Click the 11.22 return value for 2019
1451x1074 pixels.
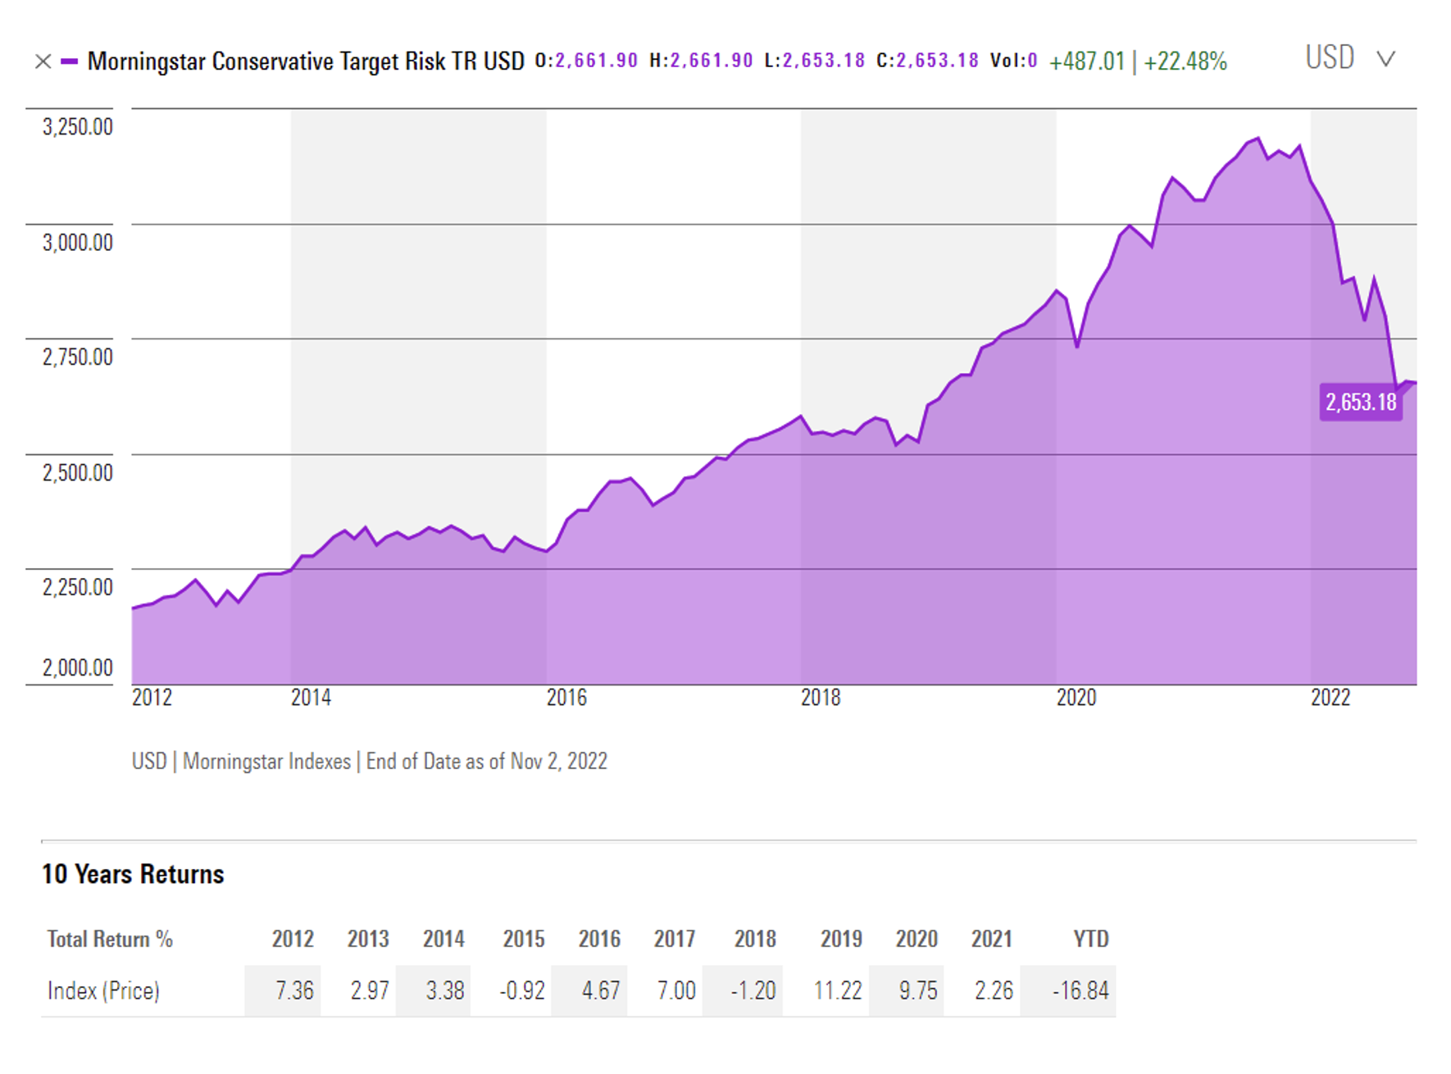tap(837, 991)
